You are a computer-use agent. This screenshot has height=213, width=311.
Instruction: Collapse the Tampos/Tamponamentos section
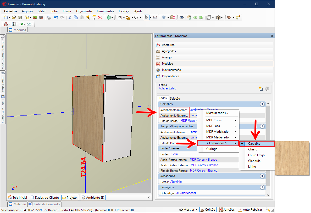point(262,126)
